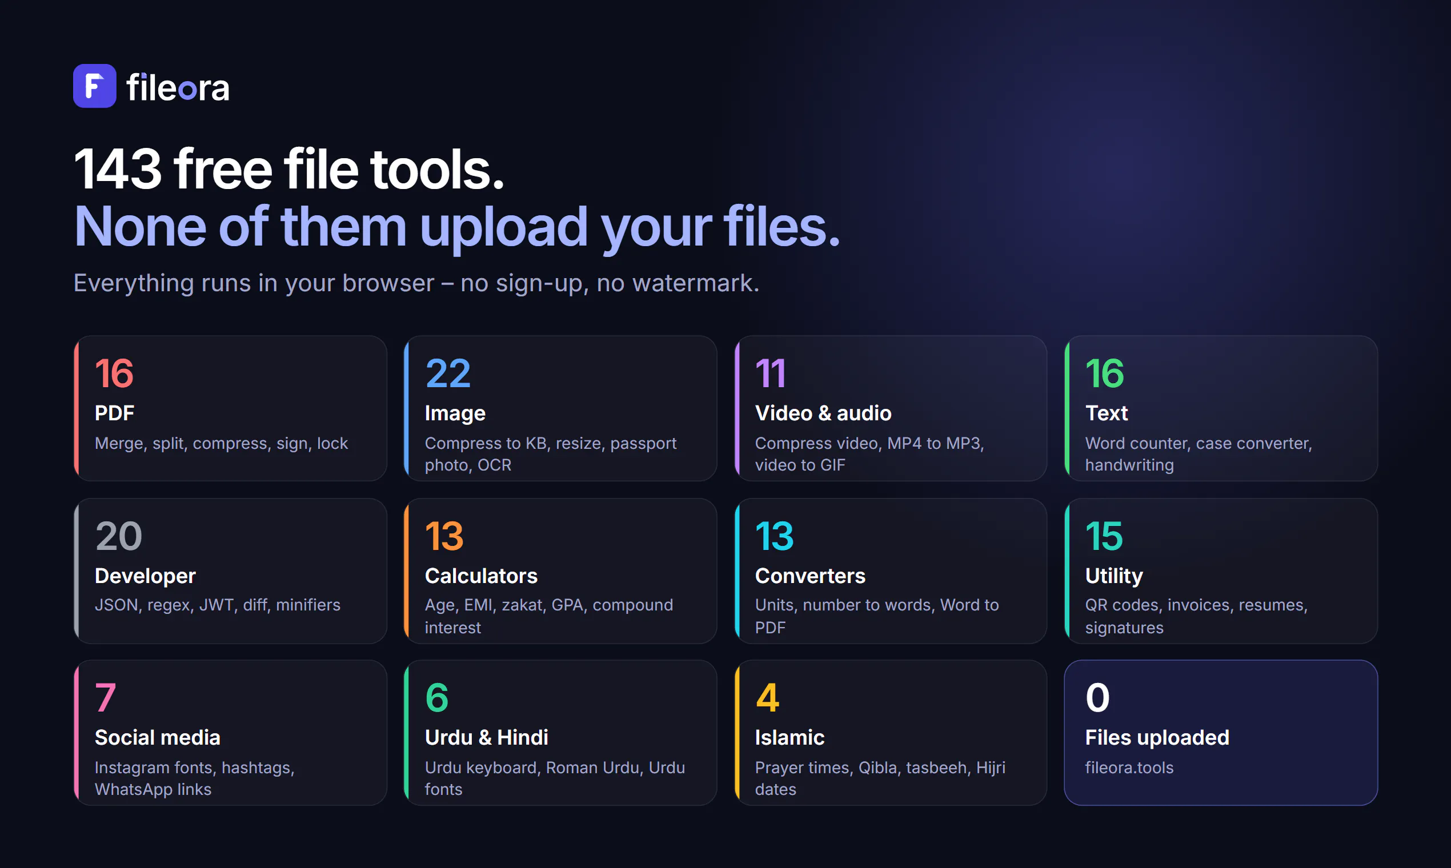Click the number 20 on Developer card
Screen dimensions: 1451x868
coord(119,536)
